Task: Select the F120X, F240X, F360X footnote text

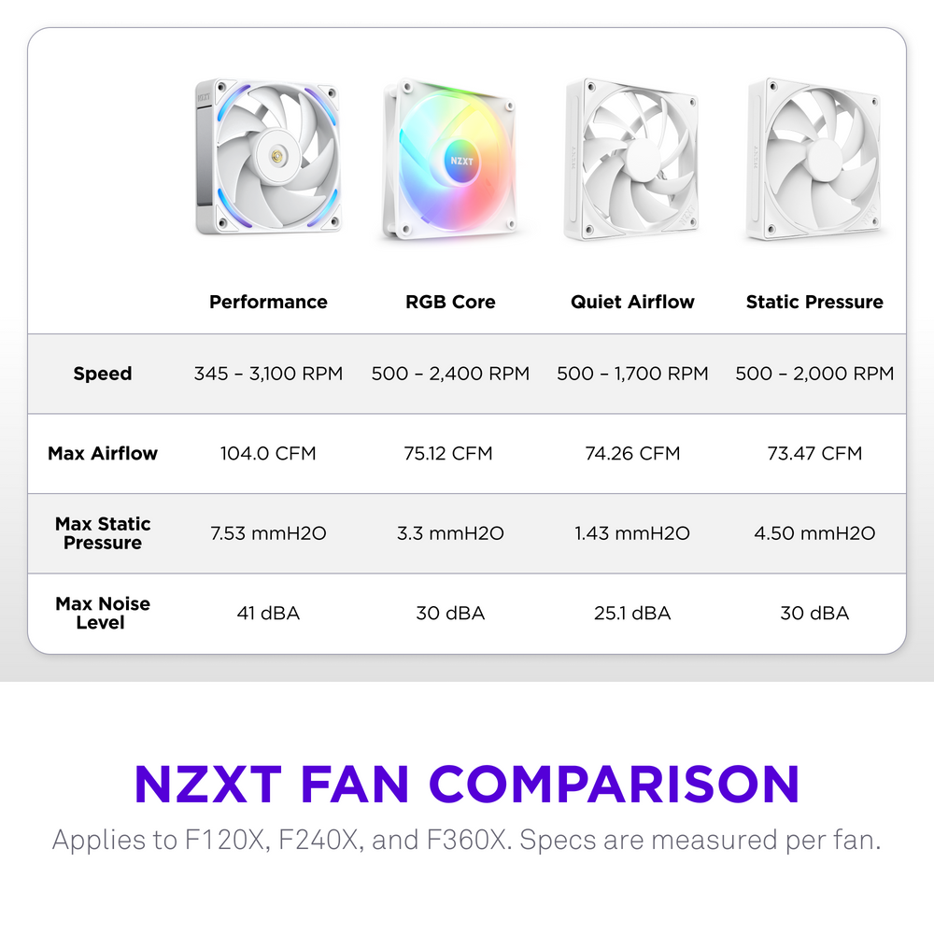Action: pyautogui.click(x=467, y=839)
